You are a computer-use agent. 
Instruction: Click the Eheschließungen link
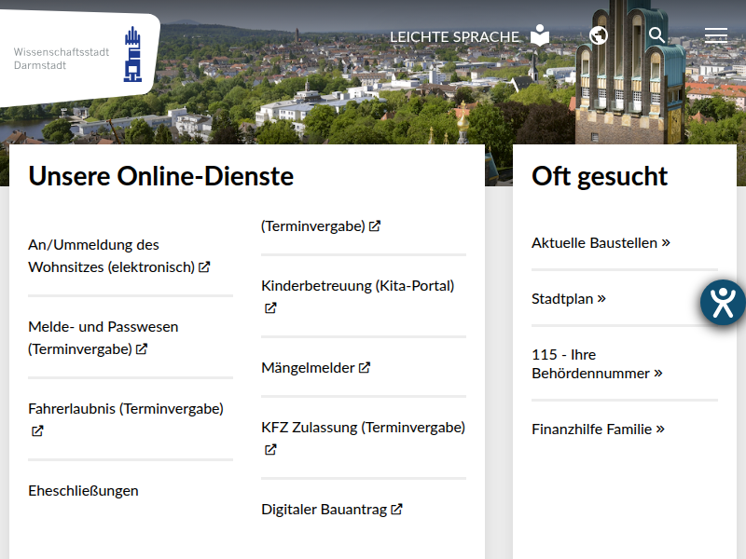click(83, 490)
